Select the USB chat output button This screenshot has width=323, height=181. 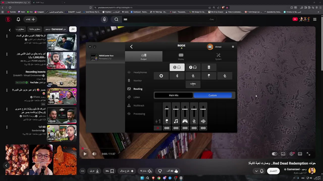[x=209, y=76]
